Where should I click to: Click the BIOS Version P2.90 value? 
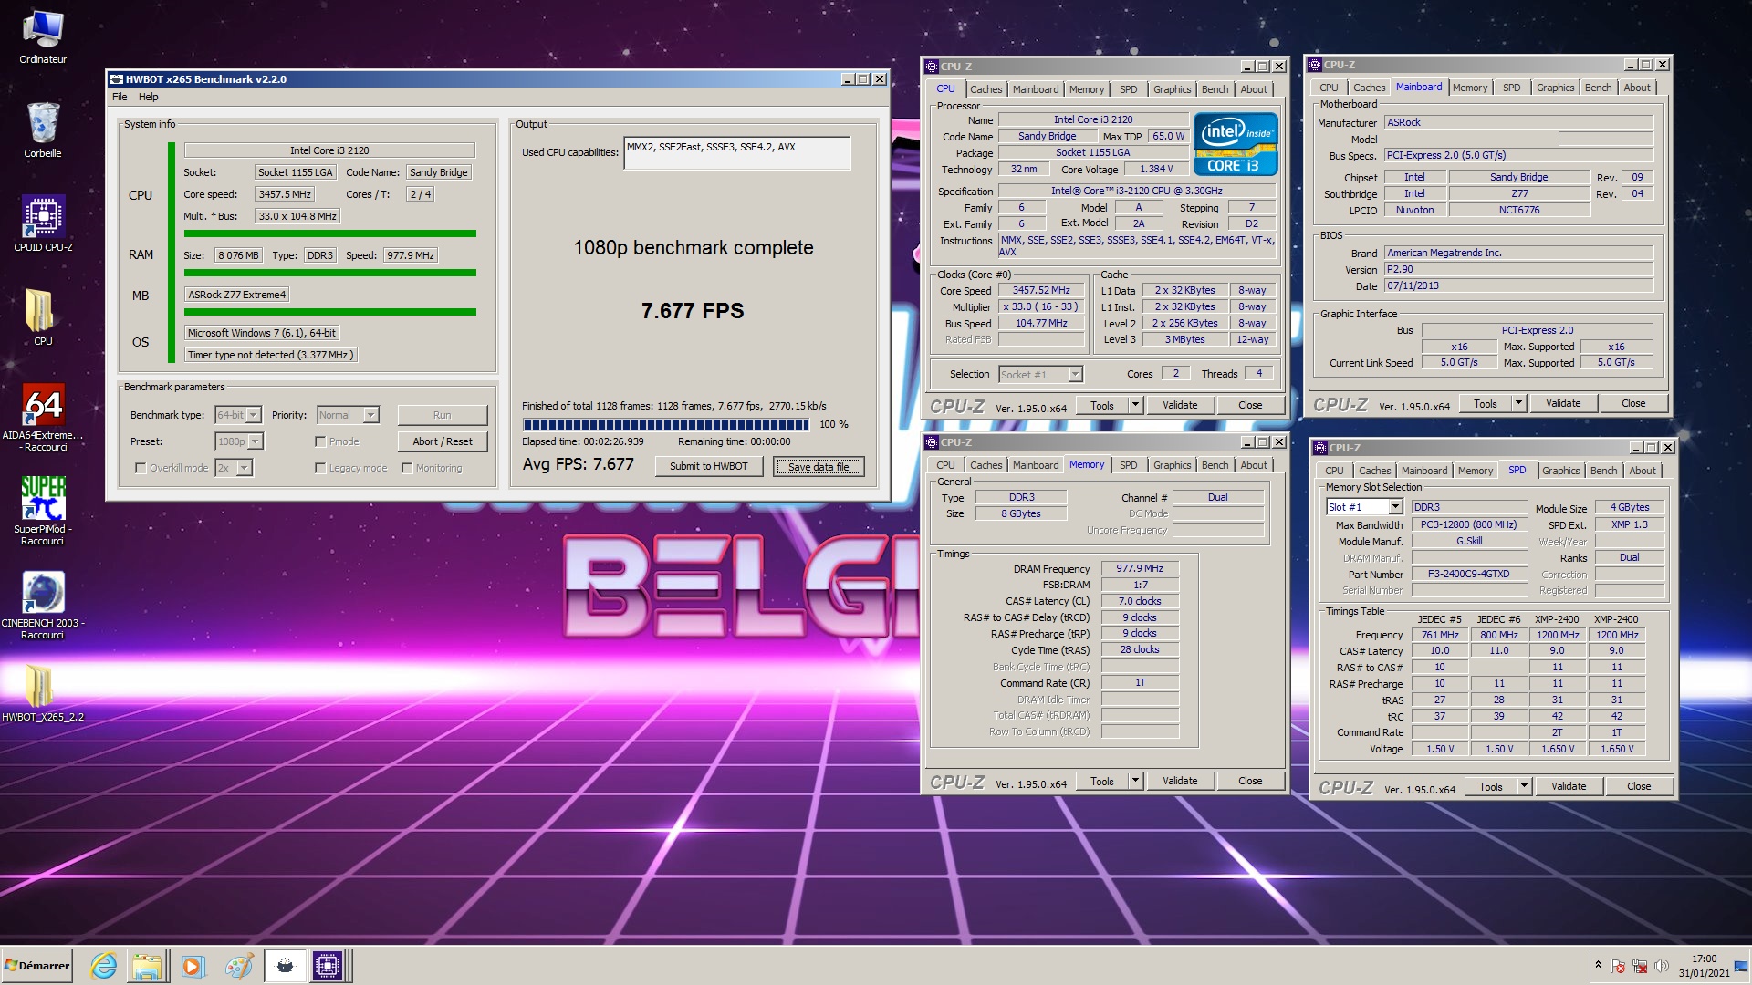coord(1518,269)
